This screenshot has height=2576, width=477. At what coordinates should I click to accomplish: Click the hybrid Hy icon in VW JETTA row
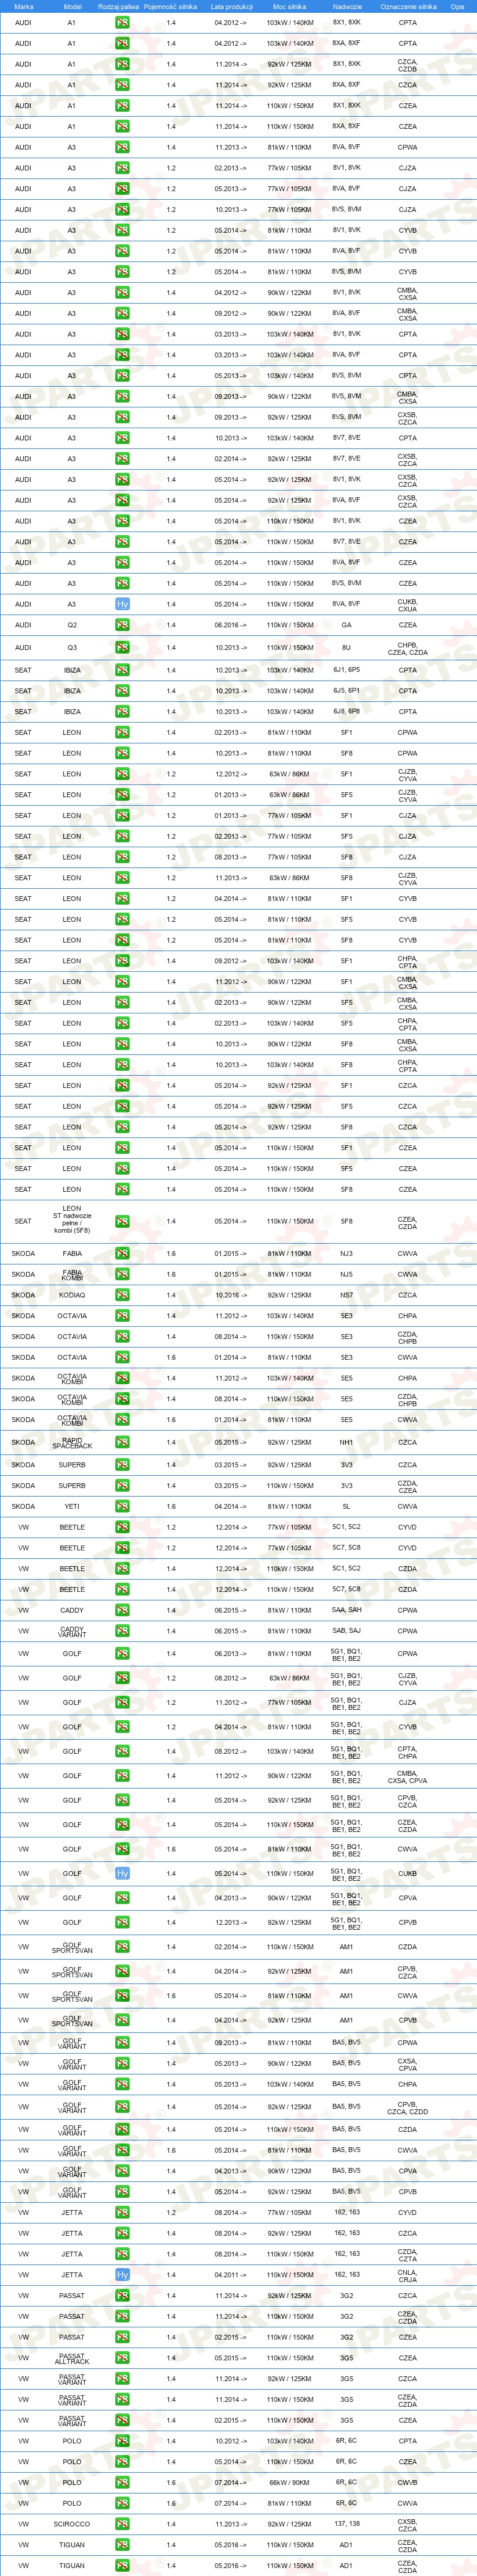(x=122, y=2275)
